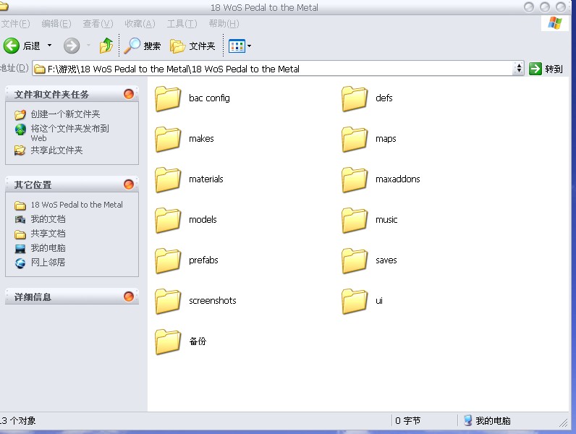Open the 查看(V) menu
The height and width of the screenshot is (434, 576).
point(98,24)
